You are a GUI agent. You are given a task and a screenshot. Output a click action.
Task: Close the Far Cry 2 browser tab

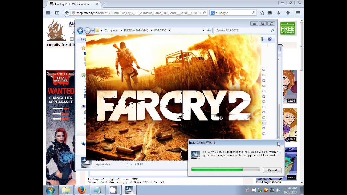[97, 4]
